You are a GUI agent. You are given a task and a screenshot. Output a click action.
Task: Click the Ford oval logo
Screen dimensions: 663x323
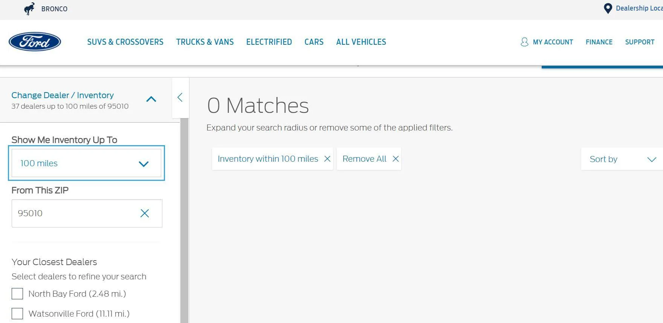tap(35, 42)
